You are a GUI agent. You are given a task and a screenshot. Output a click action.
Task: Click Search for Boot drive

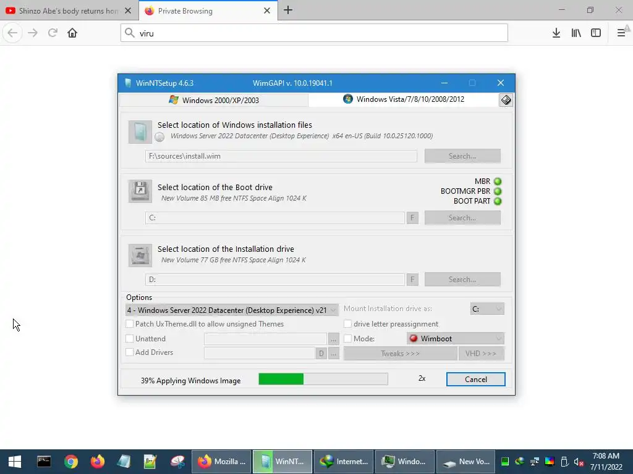462,218
